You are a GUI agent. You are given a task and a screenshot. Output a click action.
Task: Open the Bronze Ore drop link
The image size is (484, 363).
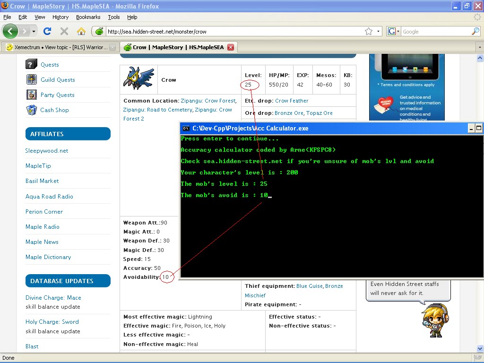pyautogui.click(x=289, y=113)
